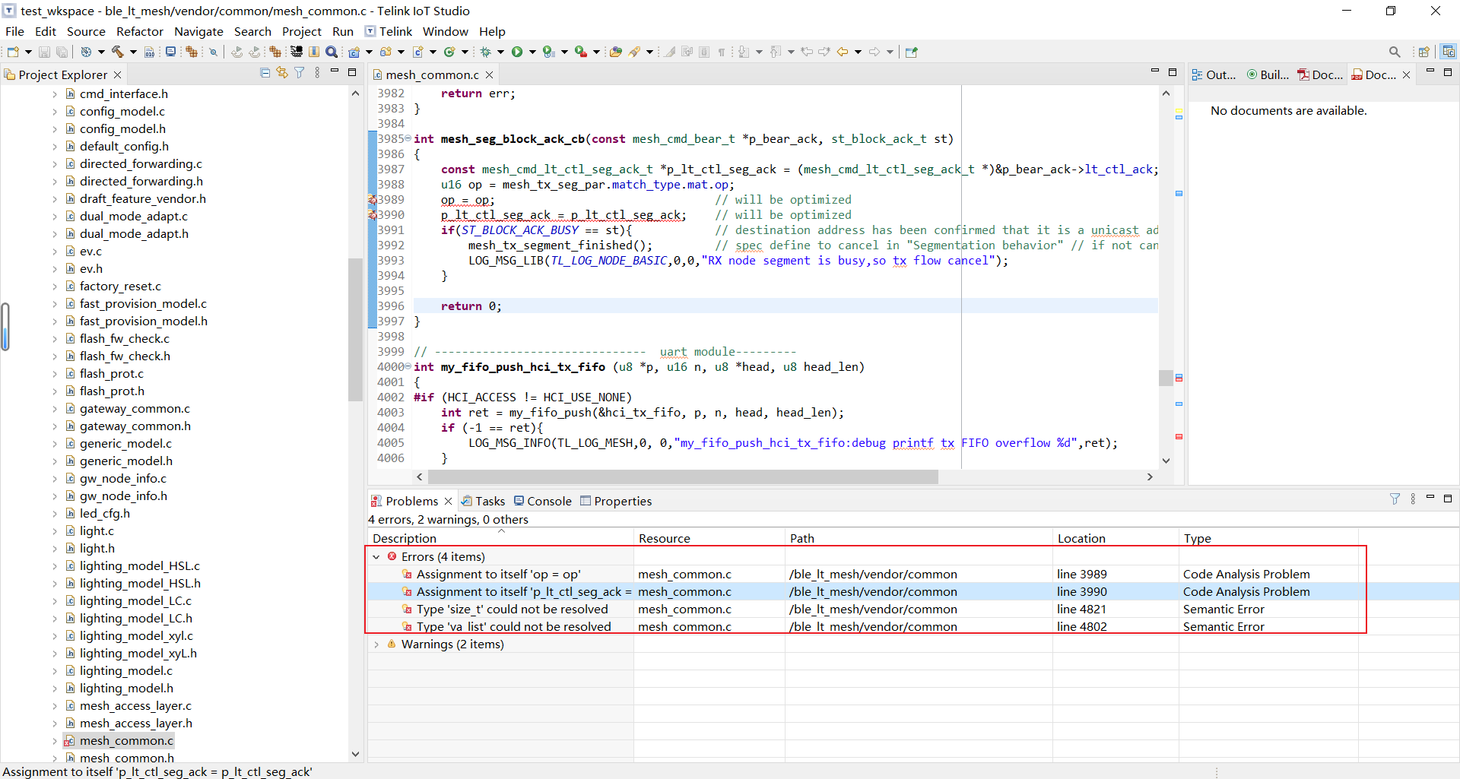Select the C/C++ perspective icon
Image resolution: width=1460 pixels, height=779 pixels.
click(x=1448, y=52)
